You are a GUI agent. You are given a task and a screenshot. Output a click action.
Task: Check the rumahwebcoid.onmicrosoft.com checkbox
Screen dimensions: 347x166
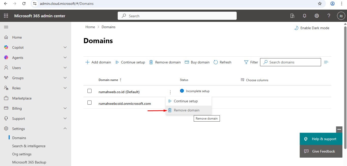click(89, 103)
